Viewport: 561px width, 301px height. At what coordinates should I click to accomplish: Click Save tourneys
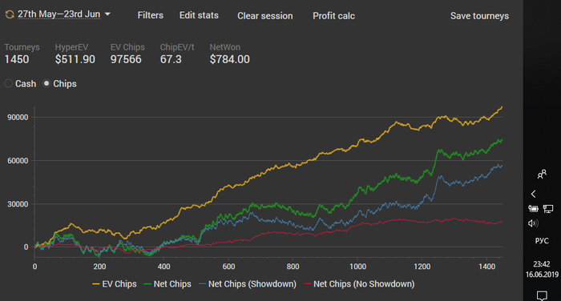tap(479, 16)
